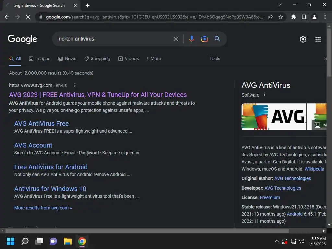
Task: Toggle the Chrome side panel
Action: (304, 17)
